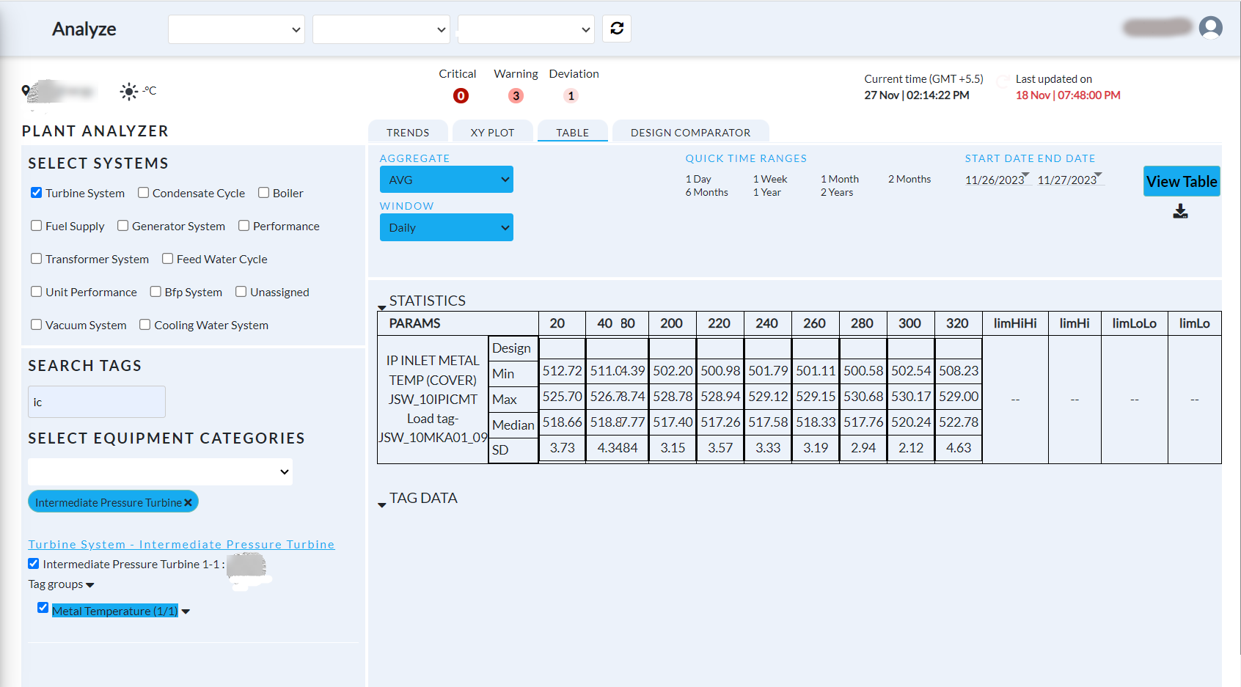Enable the Fuel Supply checkbox
Viewport: 1241px width, 687px height.
[36, 225]
